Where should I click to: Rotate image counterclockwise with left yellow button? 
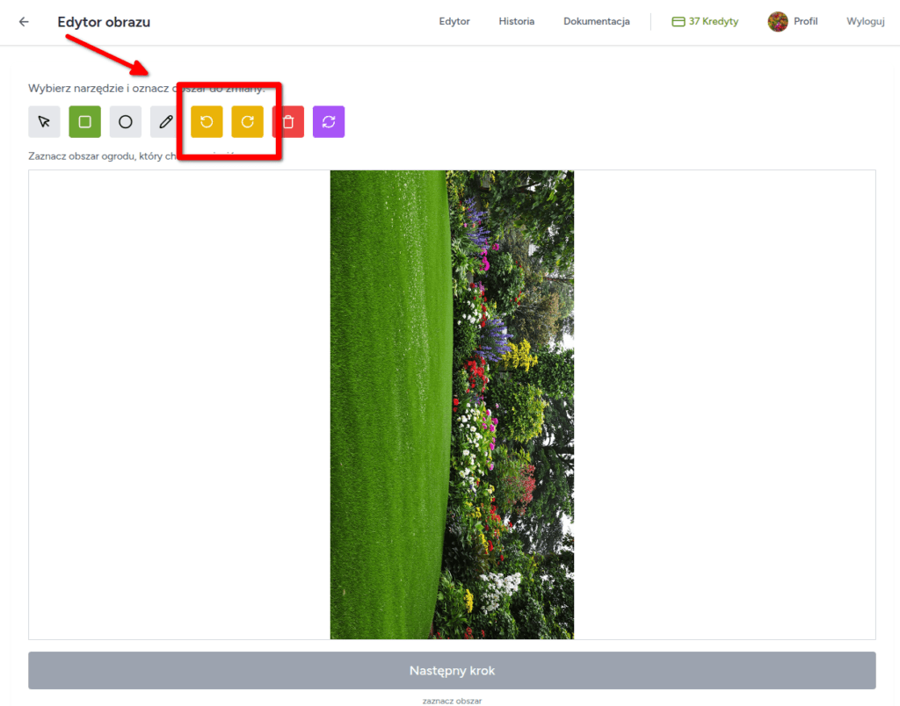(207, 122)
